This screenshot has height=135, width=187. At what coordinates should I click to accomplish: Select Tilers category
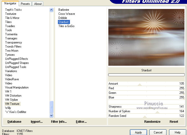(x=8, y=22)
